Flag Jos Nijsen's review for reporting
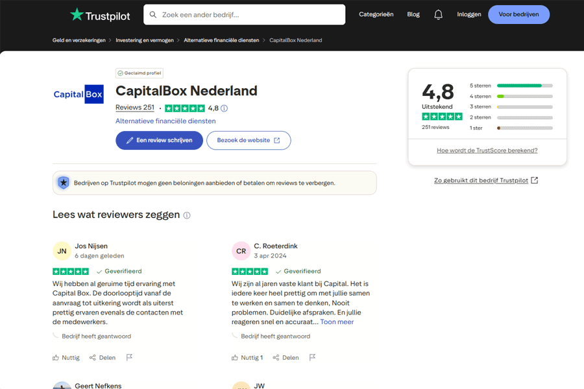The image size is (584, 389). click(x=129, y=357)
